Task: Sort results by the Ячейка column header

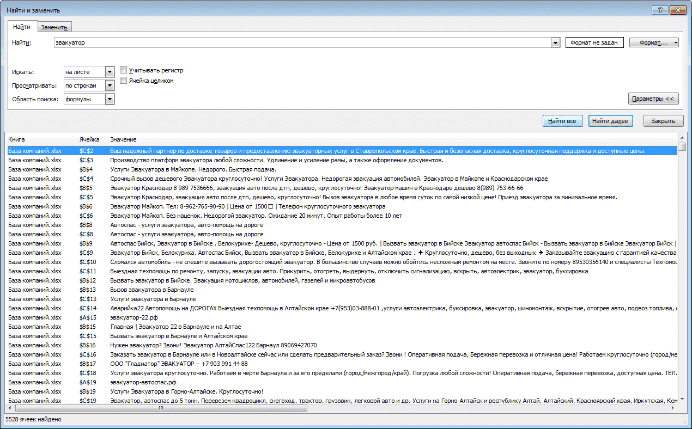Action: click(x=92, y=139)
